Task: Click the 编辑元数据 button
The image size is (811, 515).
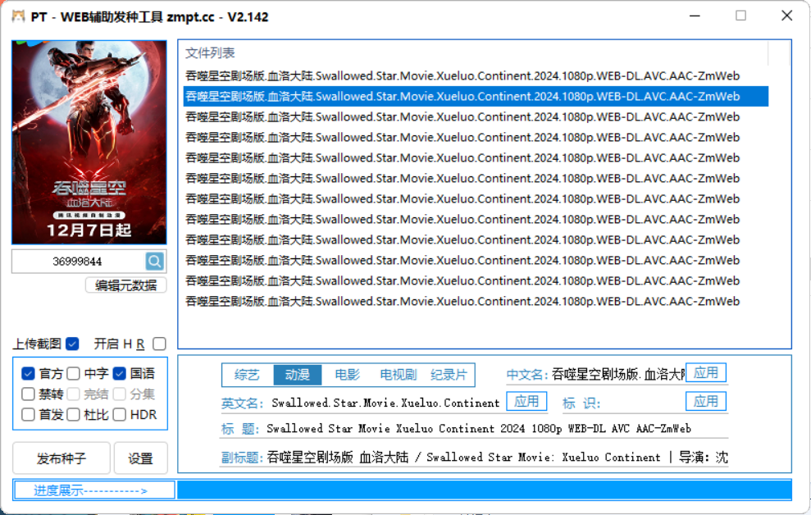Action: 125,285
